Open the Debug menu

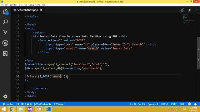[31, 5]
